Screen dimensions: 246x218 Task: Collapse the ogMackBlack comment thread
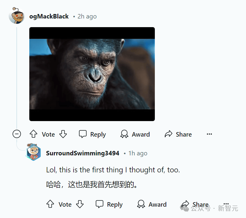(x=17, y=134)
